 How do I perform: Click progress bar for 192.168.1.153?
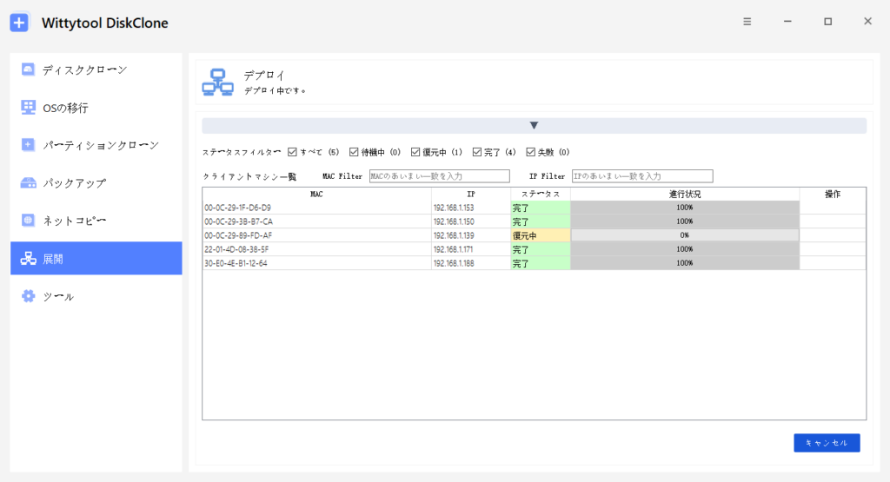[x=685, y=208]
